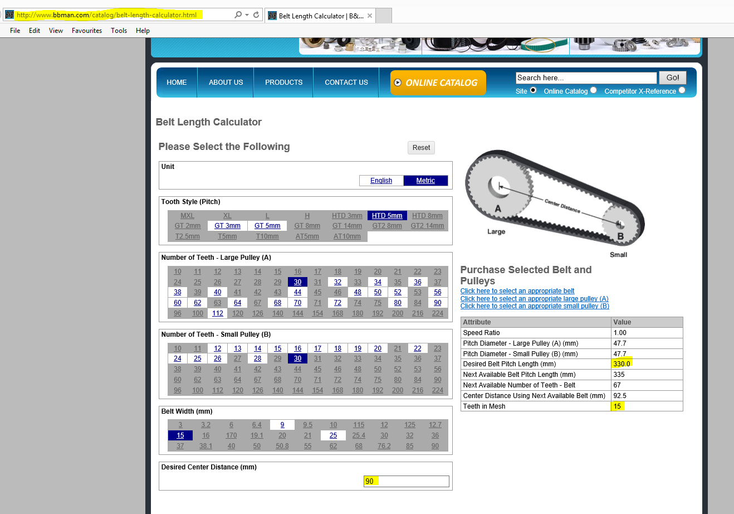Click the site favicon in address bar
734x514 pixels.
[9, 15]
